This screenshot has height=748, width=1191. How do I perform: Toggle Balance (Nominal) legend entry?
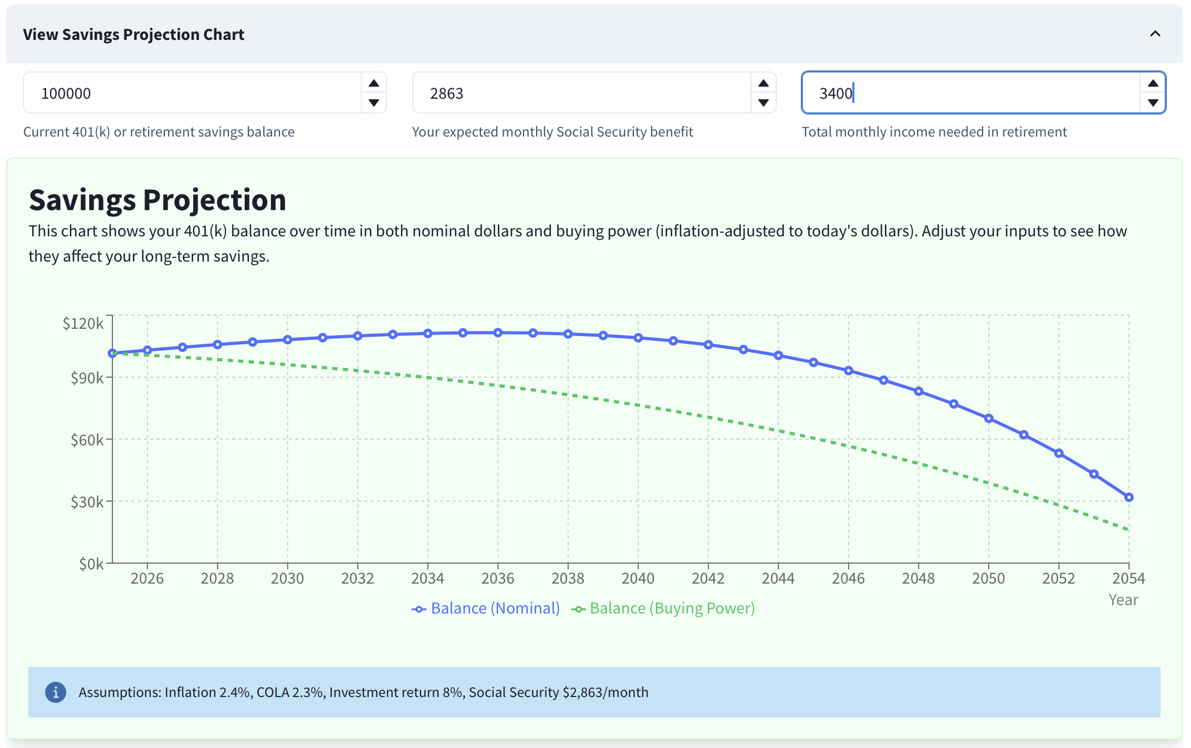495,608
